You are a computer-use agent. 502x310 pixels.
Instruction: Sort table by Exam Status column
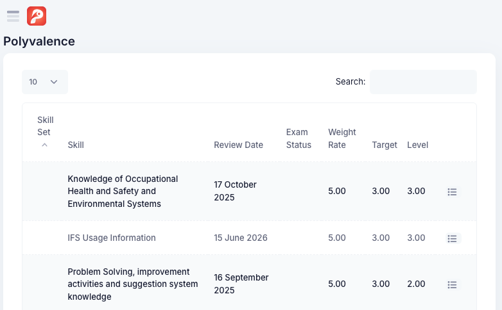point(299,138)
